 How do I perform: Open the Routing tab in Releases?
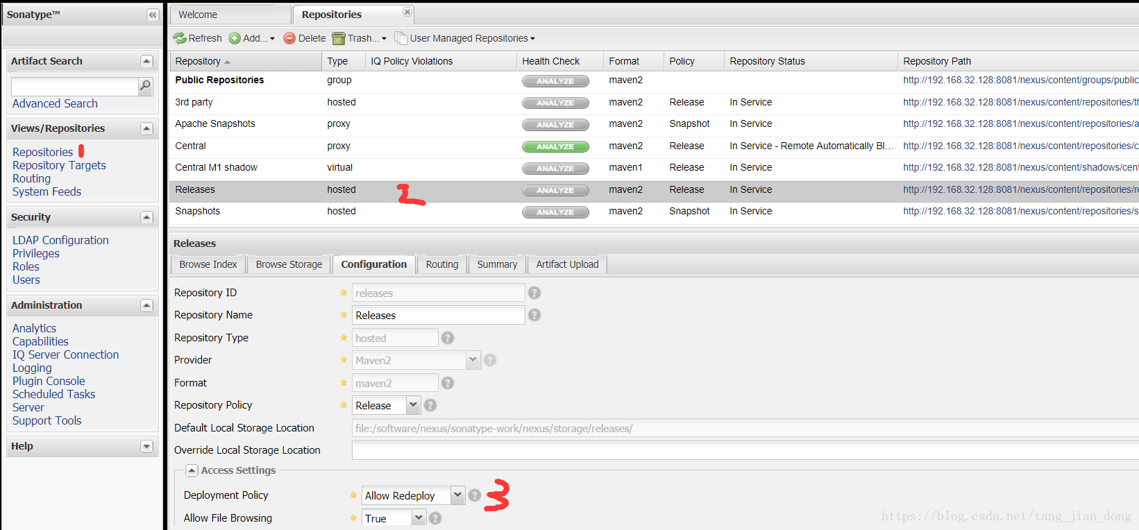click(442, 264)
